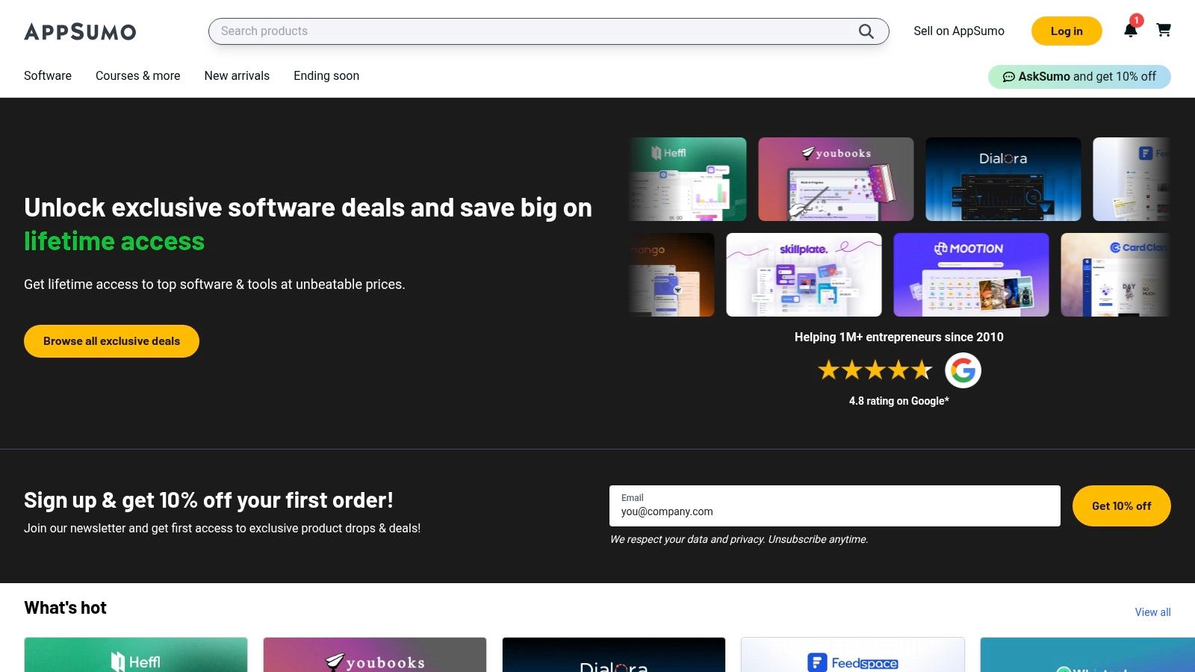The image size is (1195, 672).
Task: Click AskSumo and get 10% off
Action: (1079, 76)
